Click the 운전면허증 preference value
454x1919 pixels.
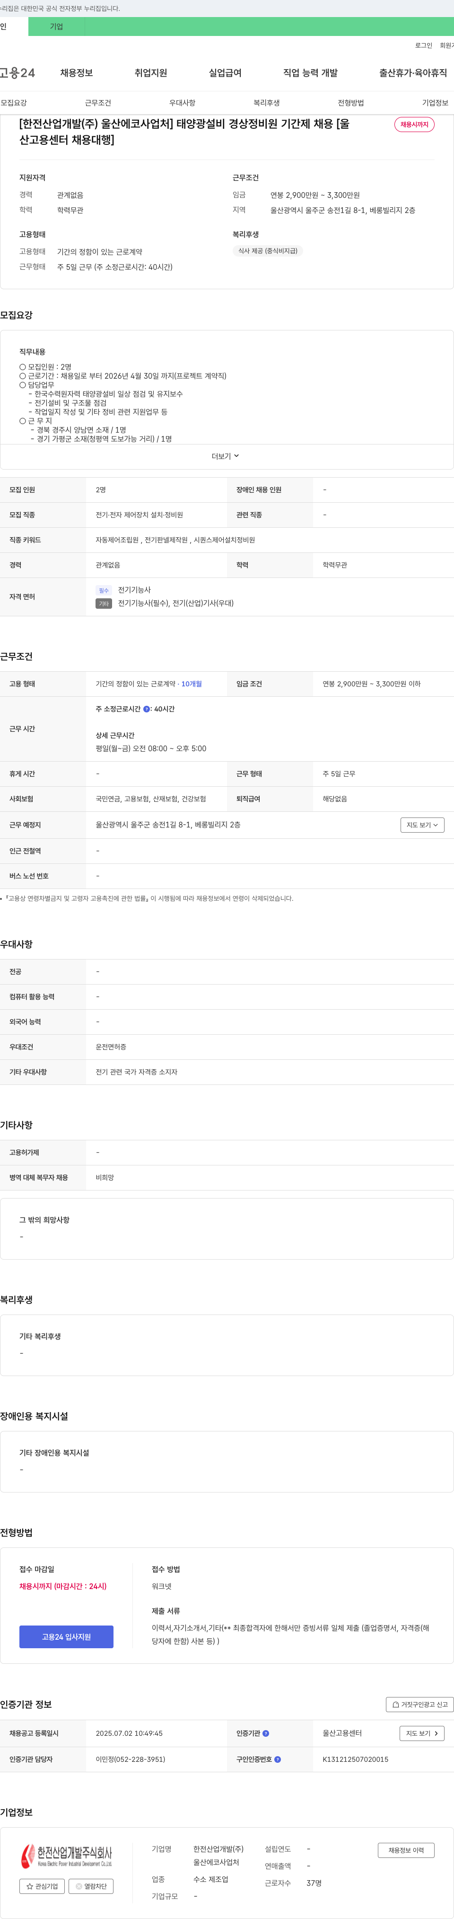(x=111, y=1047)
